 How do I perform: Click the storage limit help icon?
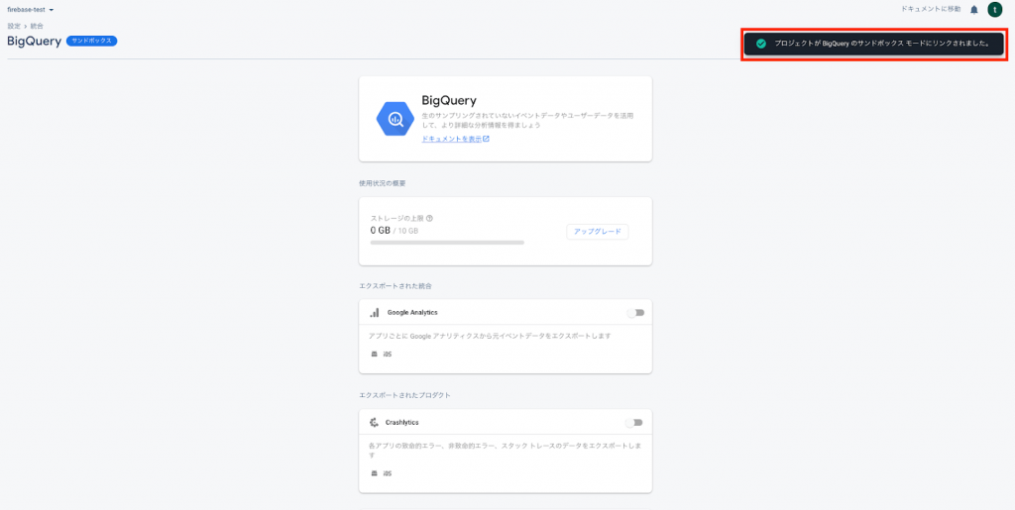[x=429, y=219]
